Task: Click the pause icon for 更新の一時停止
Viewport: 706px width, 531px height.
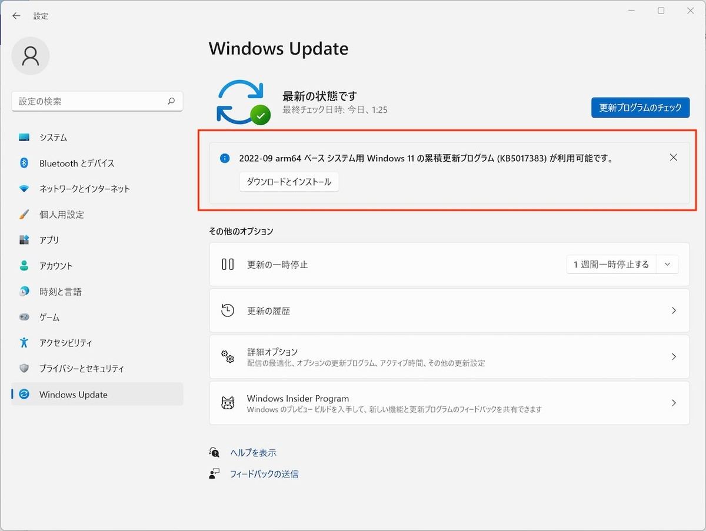Action: point(228,265)
